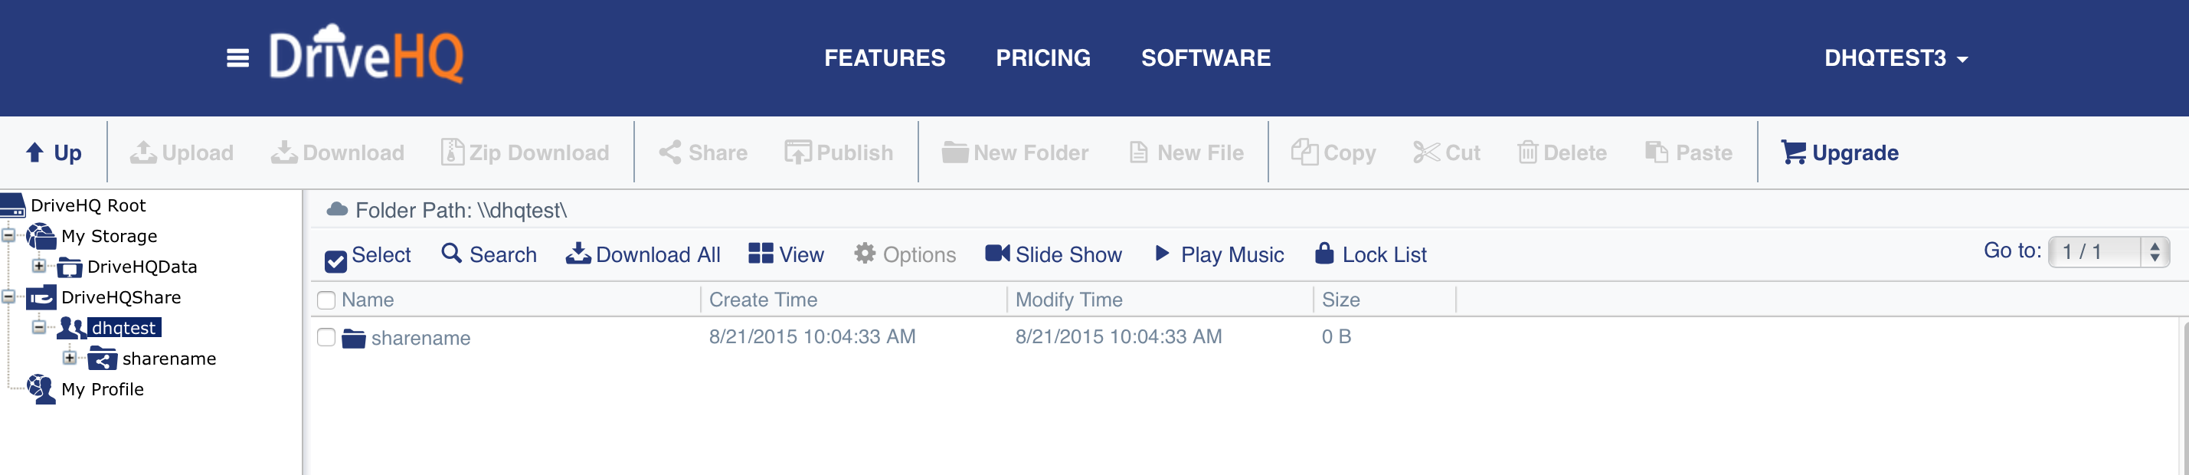The height and width of the screenshot is (475, 2189).
Task: Go up one folder level
Action: coord(54,152)
